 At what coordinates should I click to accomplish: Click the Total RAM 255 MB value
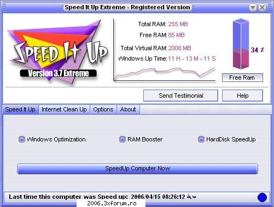[x=178, y=24]
